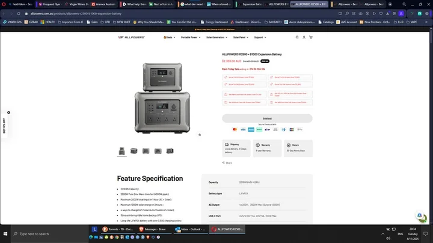Switch to the Frequent Flyer tab
433x243 pixels.
(50, 4)
